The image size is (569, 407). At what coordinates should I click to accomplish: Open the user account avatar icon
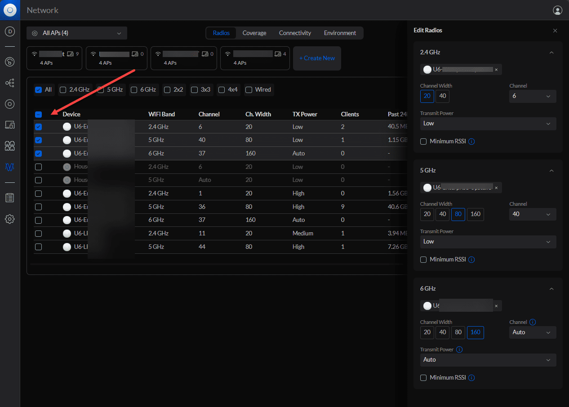click(557, 10)
